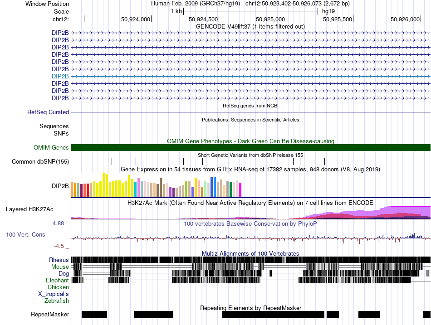Select the Zebrafish alignment label
This screenshot has width=431, height=325.
point(57,301)
